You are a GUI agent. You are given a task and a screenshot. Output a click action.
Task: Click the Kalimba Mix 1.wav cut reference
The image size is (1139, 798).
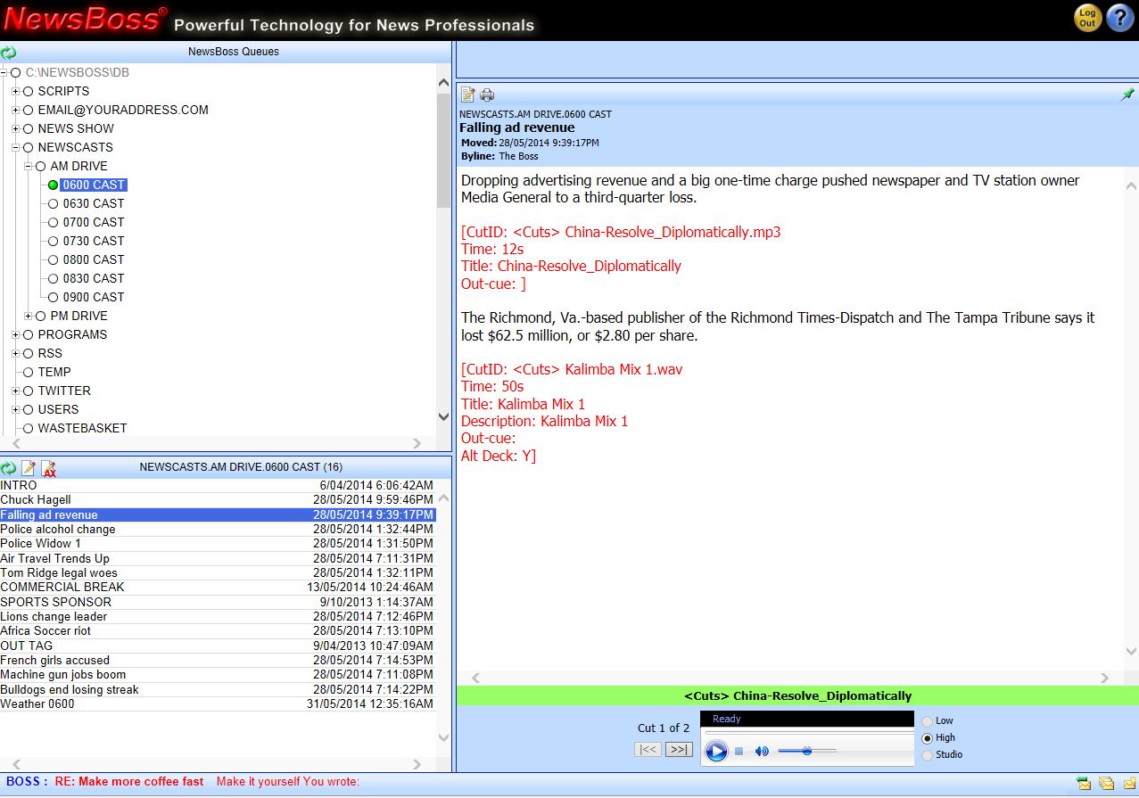pyautogui.click(x=572, y=369)
